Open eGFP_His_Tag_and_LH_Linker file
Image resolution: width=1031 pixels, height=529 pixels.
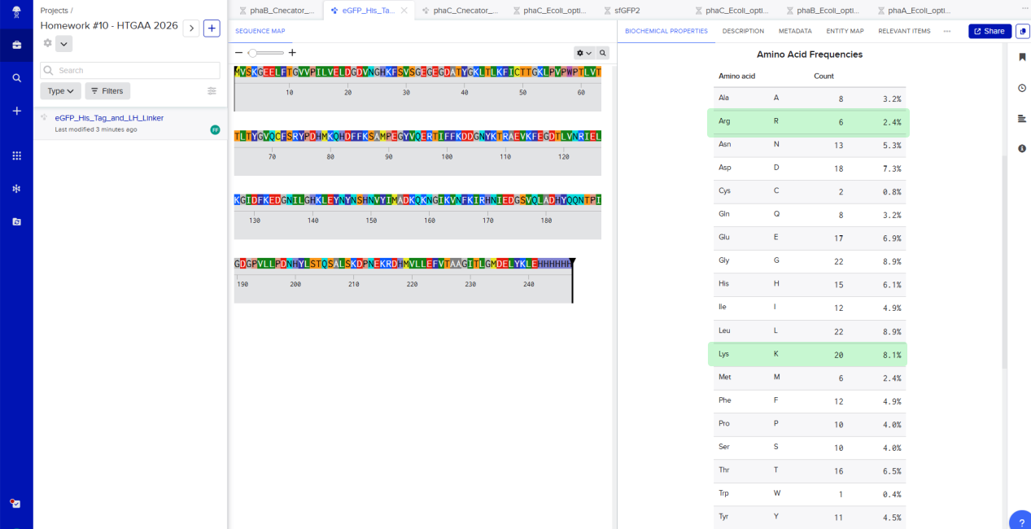point(109,118)
